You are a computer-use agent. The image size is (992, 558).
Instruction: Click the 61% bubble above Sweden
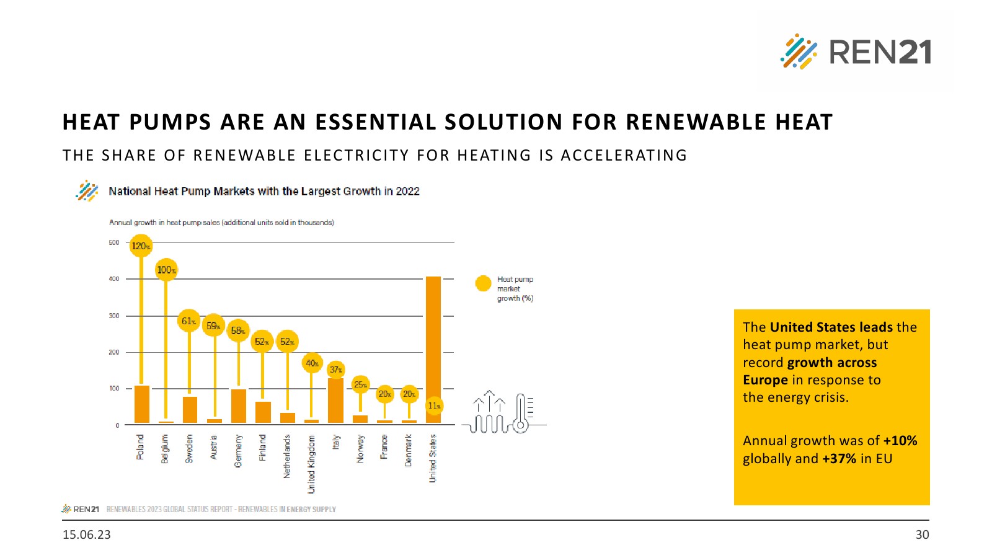click(x=188, y=321)
